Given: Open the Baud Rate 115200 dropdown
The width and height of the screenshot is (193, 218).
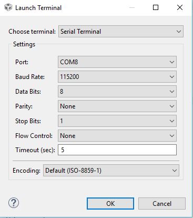Looking at the screenshot, I should coord(117,77).
